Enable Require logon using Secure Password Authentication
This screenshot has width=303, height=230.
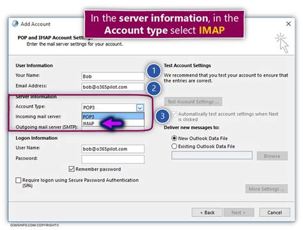tap(19, 180)
